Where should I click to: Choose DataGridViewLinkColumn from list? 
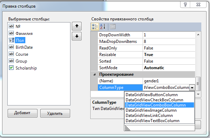159,116
